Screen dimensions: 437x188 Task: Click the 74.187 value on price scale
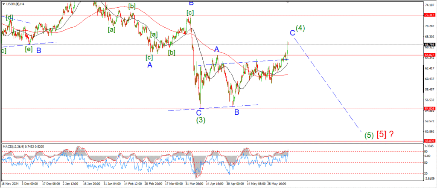(x=428, y=5)
